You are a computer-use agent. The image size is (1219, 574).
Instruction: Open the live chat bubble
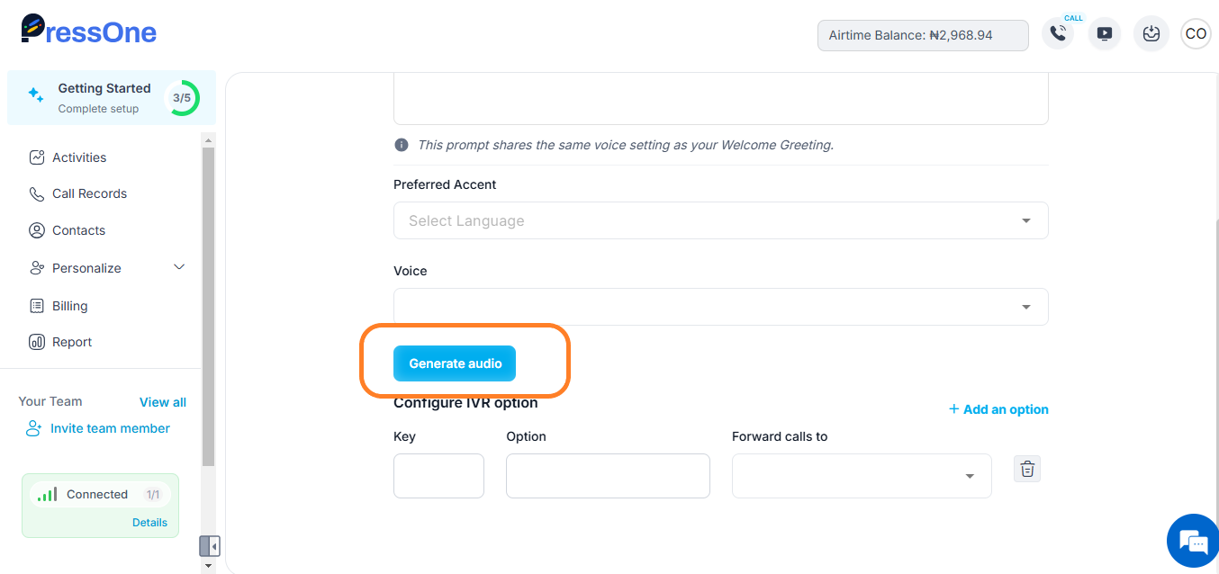click(x=1193, y=542)
